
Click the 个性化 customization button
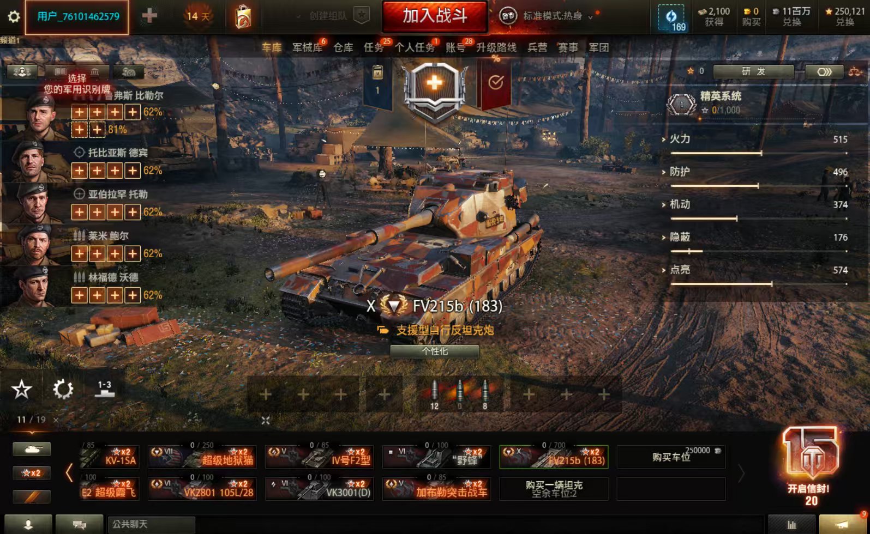435,351
